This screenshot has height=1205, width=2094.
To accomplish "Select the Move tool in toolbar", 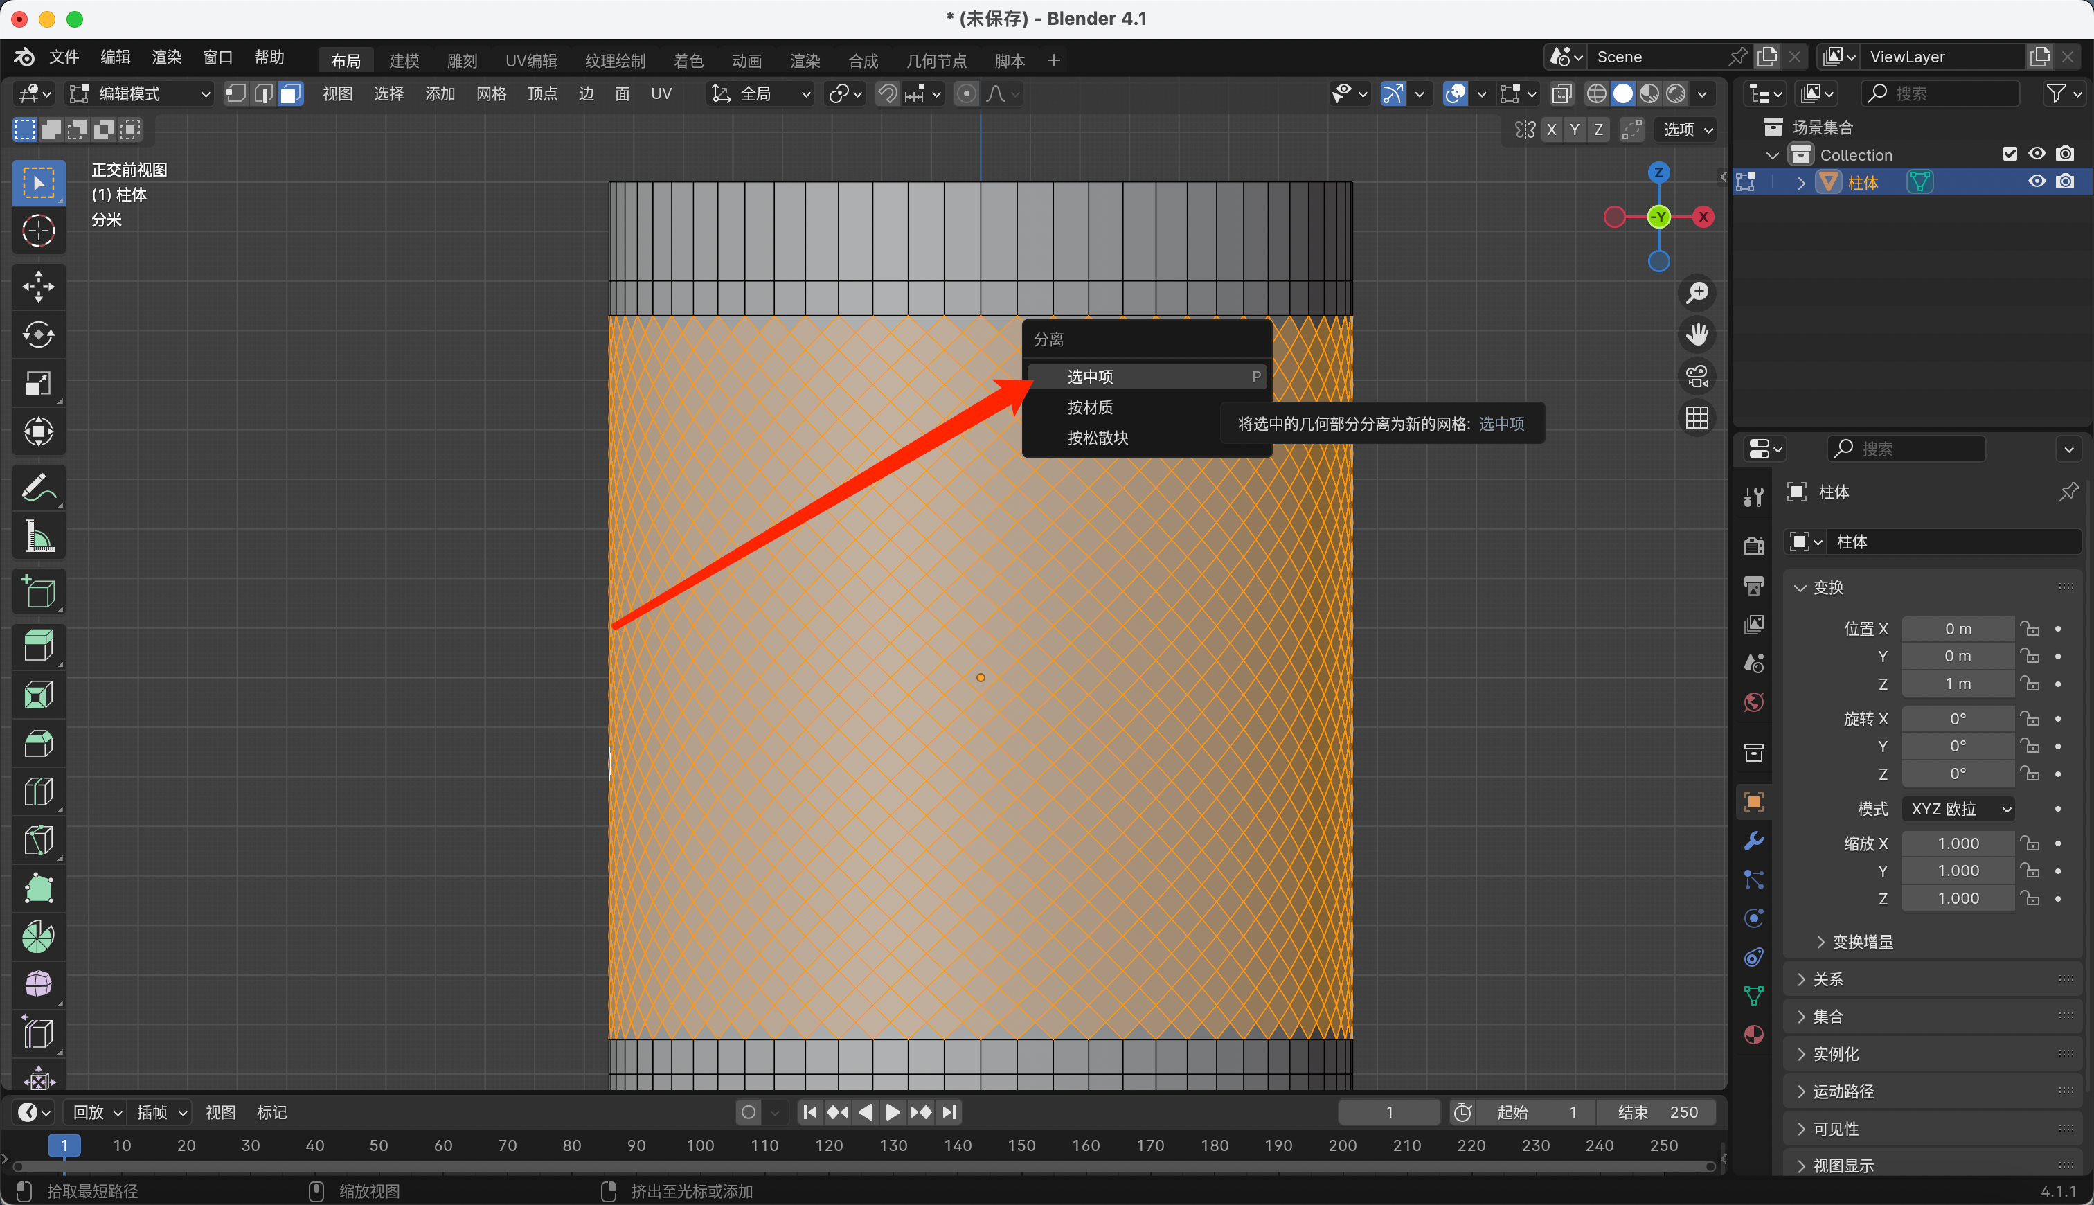I will (38, 286).
